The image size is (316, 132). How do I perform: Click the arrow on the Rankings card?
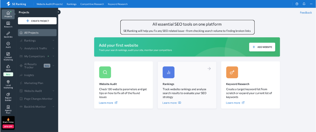[x=209, y=69]
